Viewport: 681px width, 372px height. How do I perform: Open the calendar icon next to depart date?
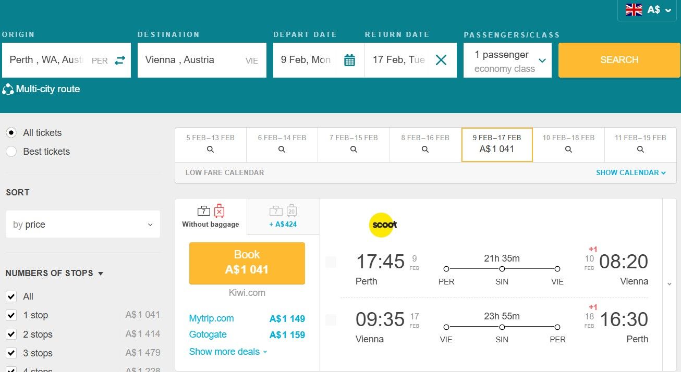[x=348, y=60]
